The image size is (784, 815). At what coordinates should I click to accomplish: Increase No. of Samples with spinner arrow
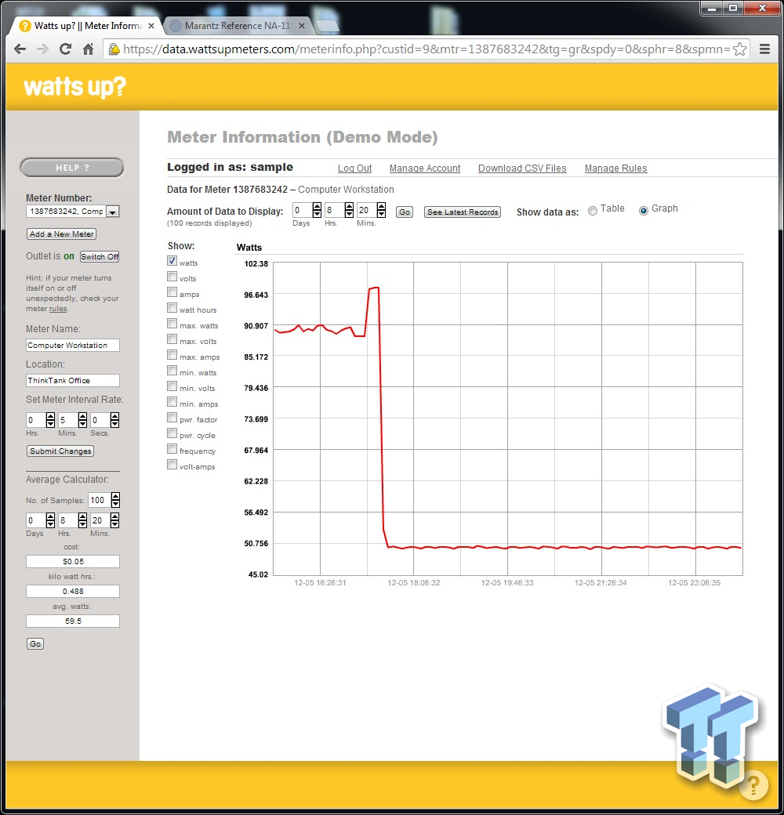tap(115, 497)
